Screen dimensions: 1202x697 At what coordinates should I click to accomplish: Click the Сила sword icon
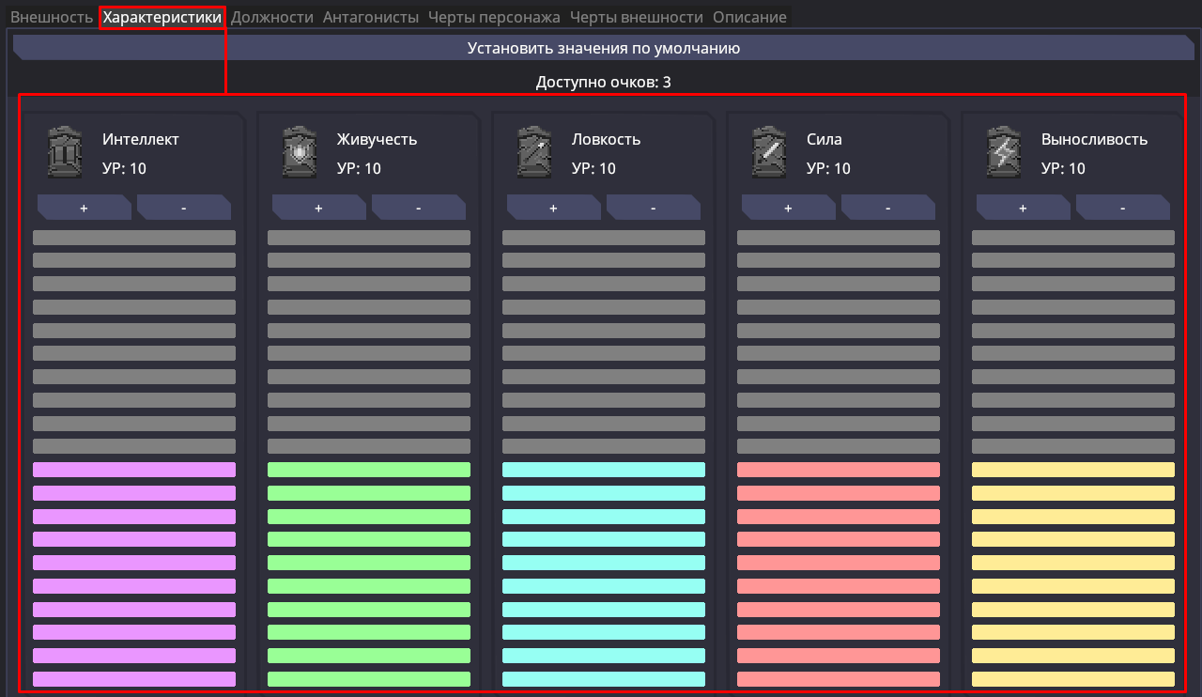tap(769, 152)
